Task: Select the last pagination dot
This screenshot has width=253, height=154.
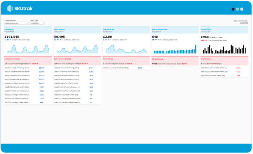Action: click(242, 9)
